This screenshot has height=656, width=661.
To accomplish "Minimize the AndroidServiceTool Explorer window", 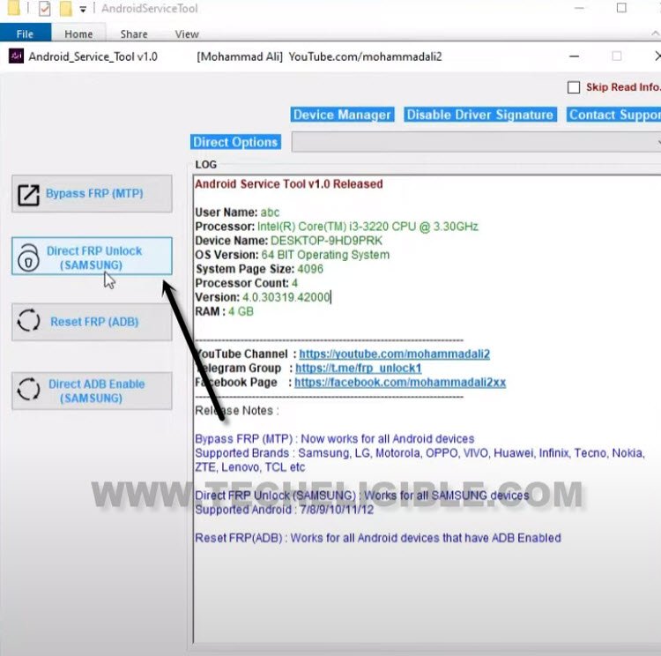I will pos(579,8).
